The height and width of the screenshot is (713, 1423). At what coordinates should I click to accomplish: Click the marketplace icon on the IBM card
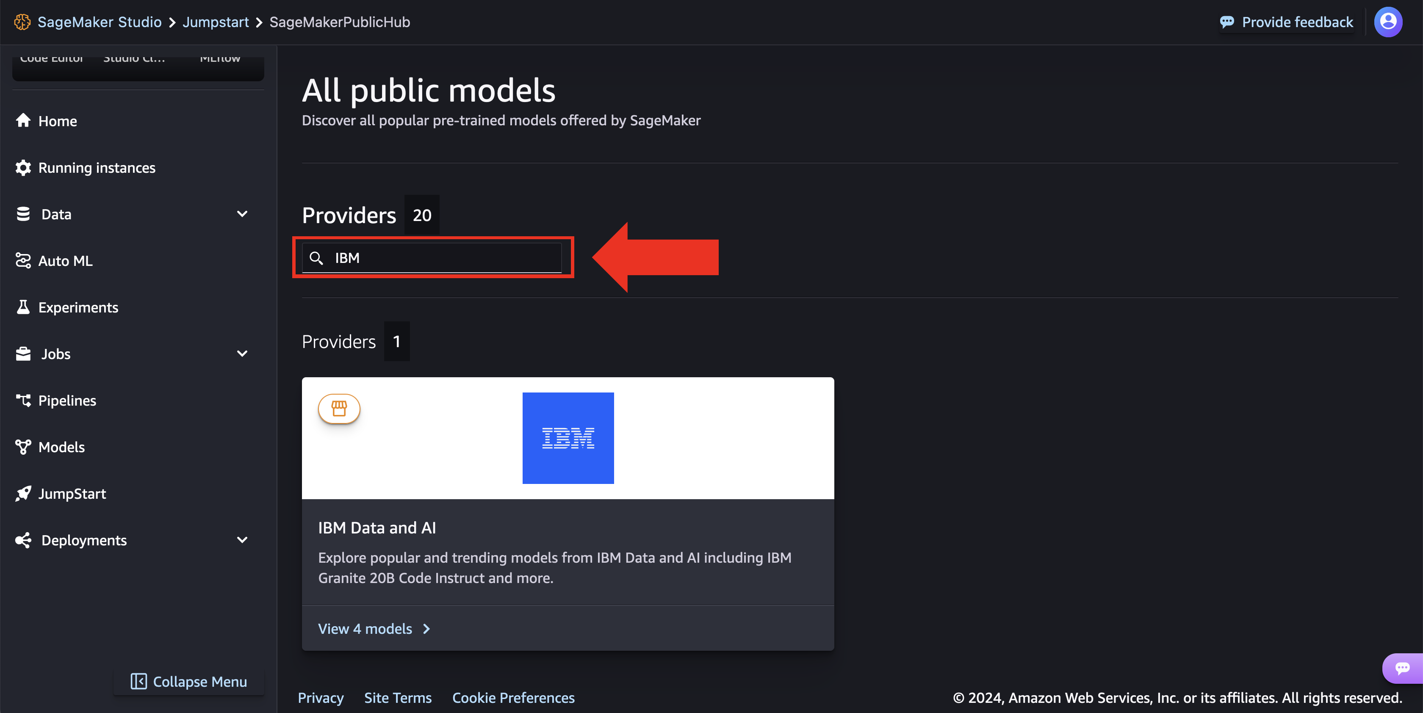[x=339, y=409]
